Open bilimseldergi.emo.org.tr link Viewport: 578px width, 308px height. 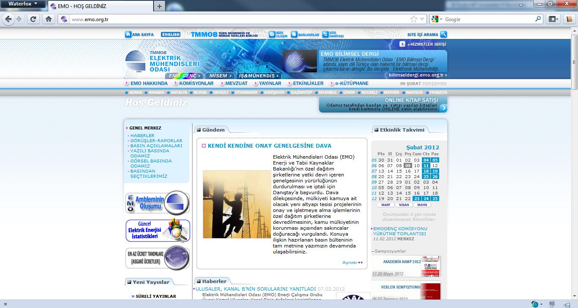click(417, 75)
